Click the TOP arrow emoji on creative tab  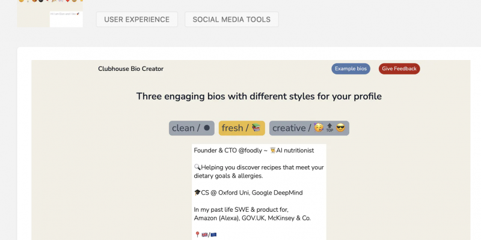click(x=329, y=128)
